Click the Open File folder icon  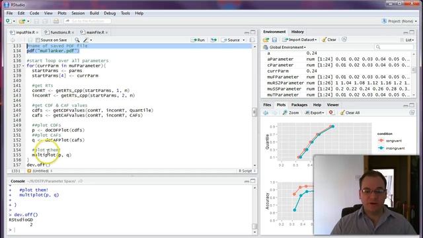click(x=22, y=21)
